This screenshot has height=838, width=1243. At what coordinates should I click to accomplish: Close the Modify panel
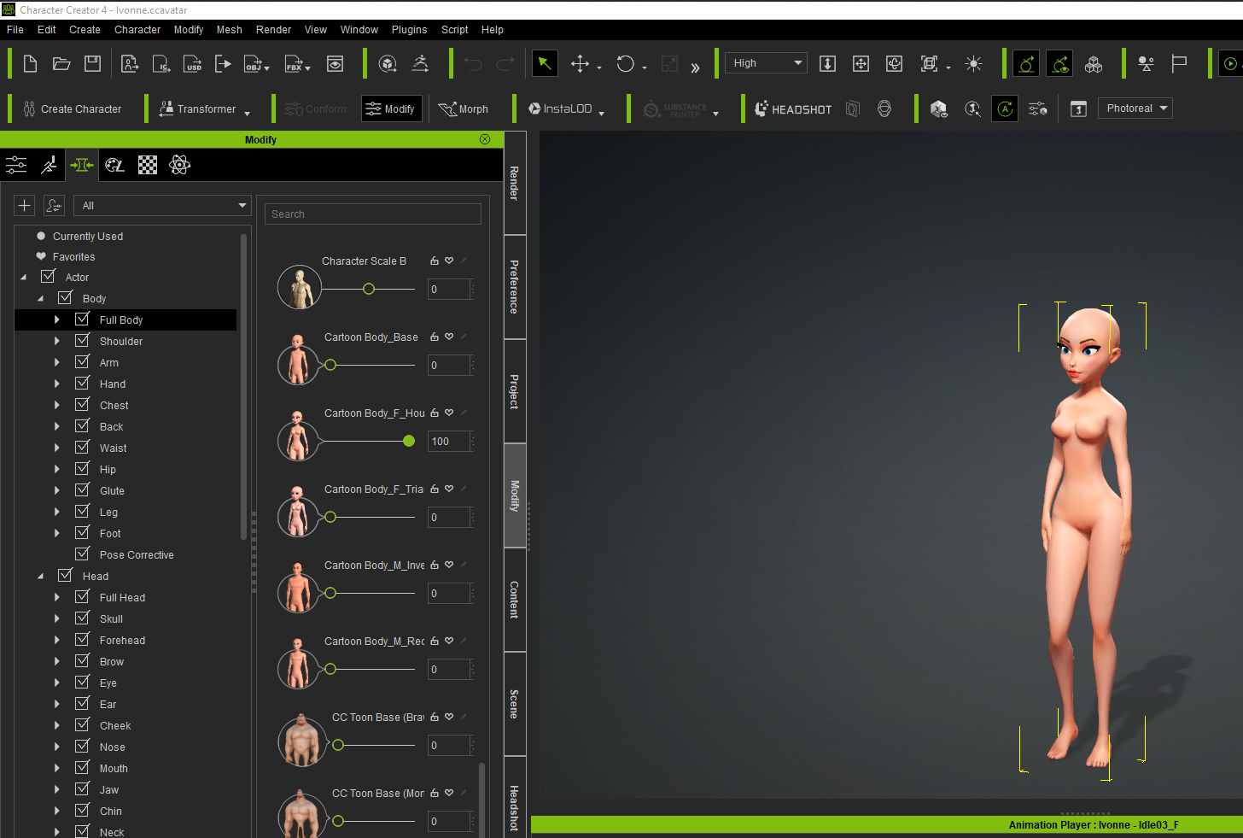pos(485,139)
